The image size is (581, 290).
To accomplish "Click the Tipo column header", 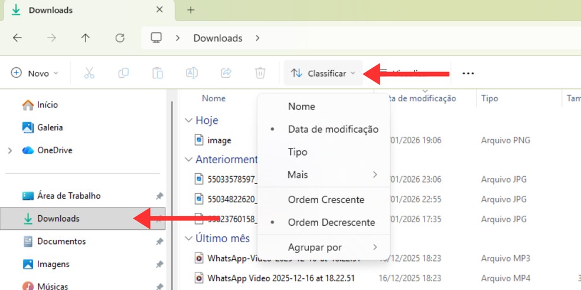I will coord(489,98).
